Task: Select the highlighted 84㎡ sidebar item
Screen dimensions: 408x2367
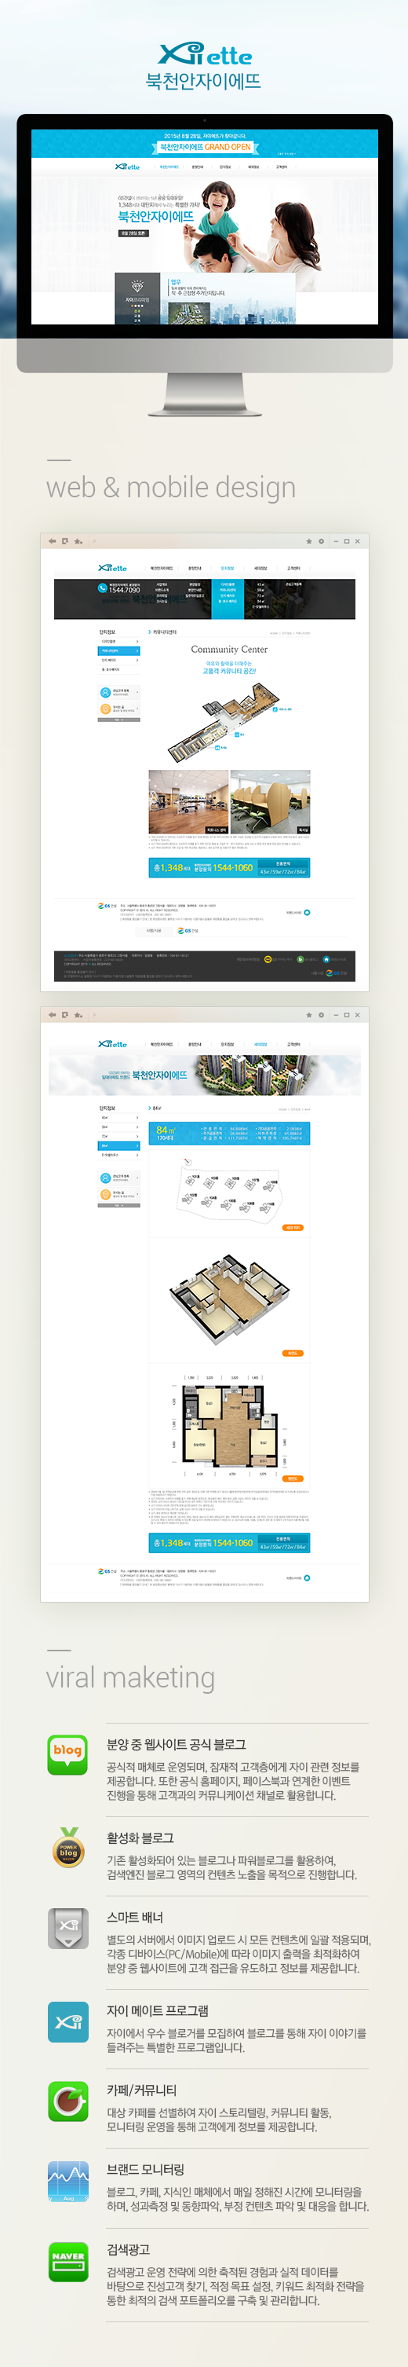Action: tap(119, 1146)
